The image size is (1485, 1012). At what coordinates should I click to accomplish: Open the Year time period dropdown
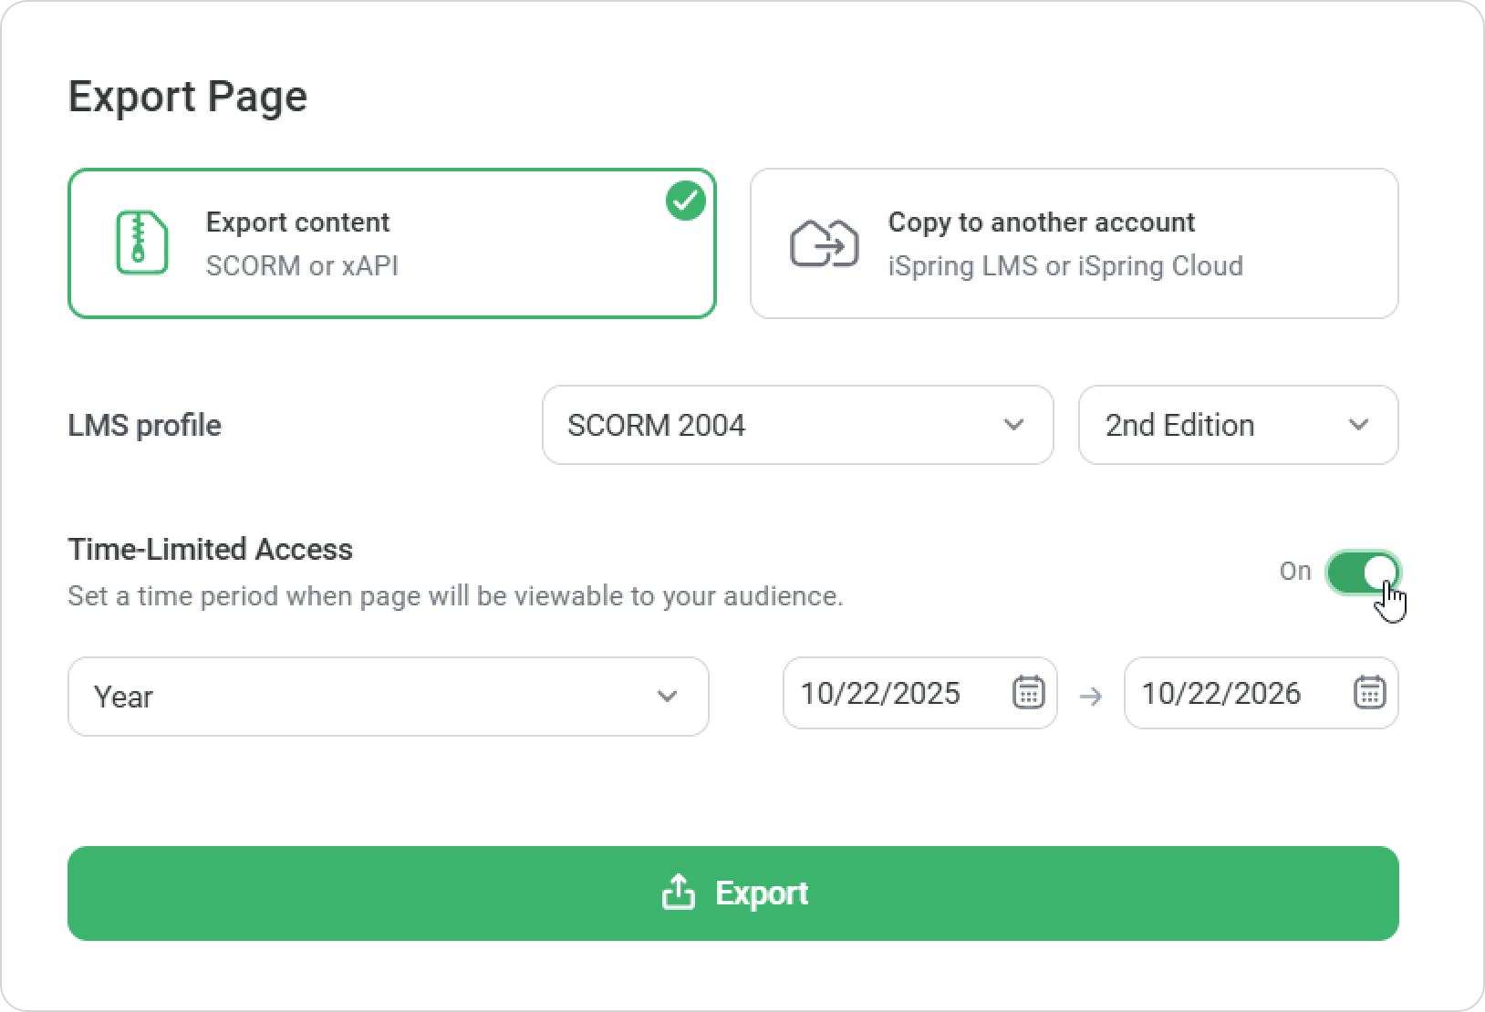(388, 697)
